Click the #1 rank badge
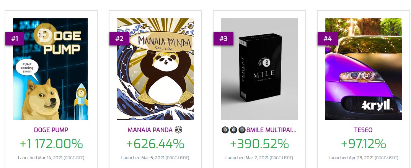This screenshot has height=168, width=411. [15, 39]
